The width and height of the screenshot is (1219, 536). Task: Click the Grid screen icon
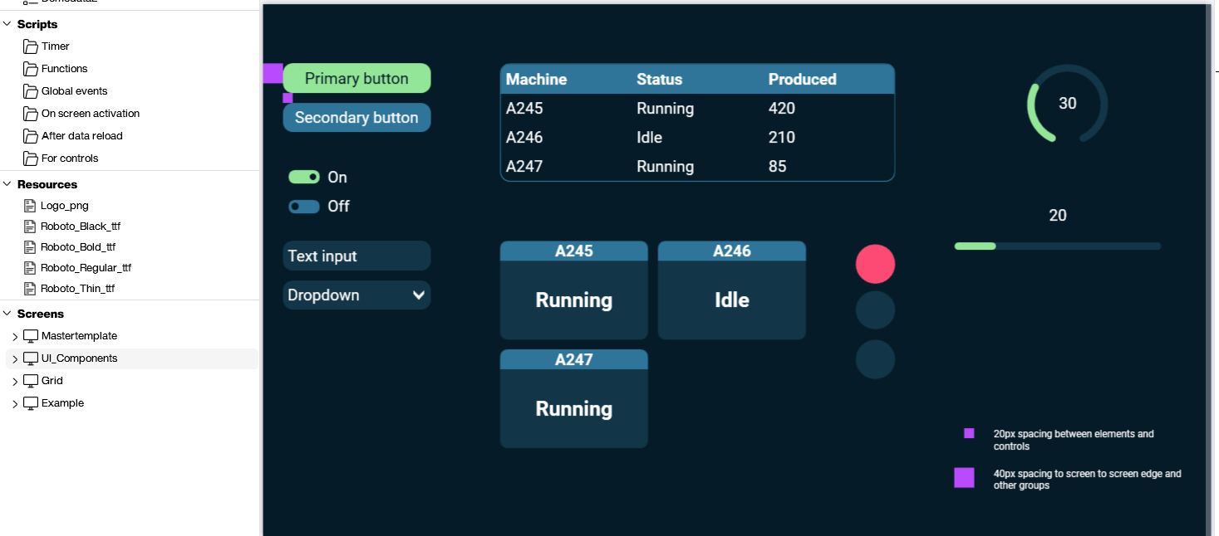(x=31, y=380)
